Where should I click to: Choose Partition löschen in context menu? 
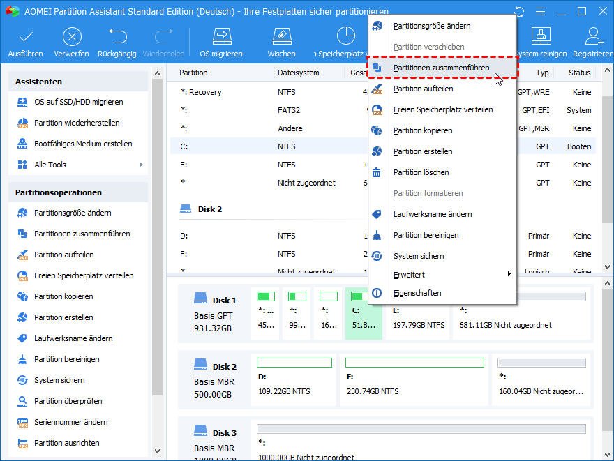(x=442, y=172)
